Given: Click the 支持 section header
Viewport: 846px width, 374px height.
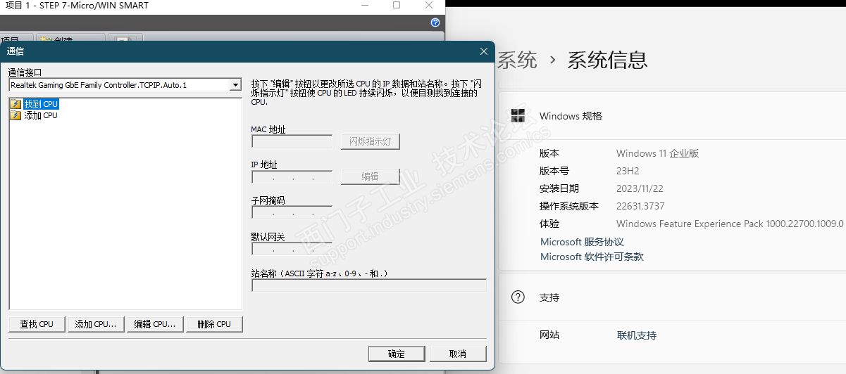Looking at the screenshot, I should click(549, 297).
